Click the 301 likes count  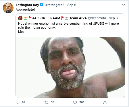click(82, 102)
